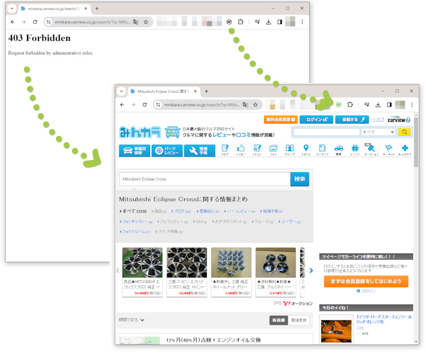Open the 28,000円 MITSUBISHI wheel auction thumbnail

(142, 263)
